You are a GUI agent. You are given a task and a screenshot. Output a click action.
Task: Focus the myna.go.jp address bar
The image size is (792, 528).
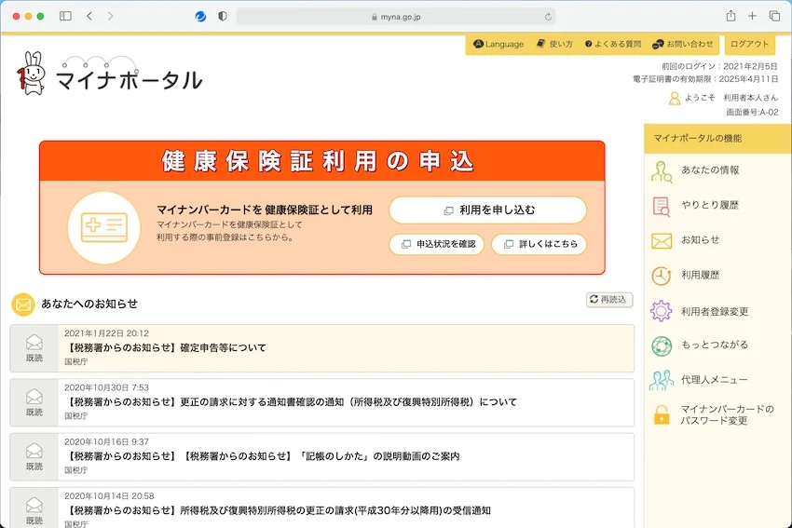(396, 17)
